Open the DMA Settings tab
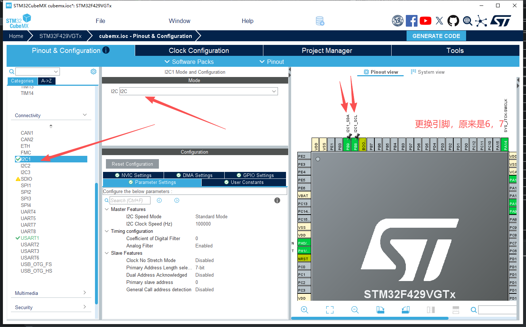 (194, 175)
